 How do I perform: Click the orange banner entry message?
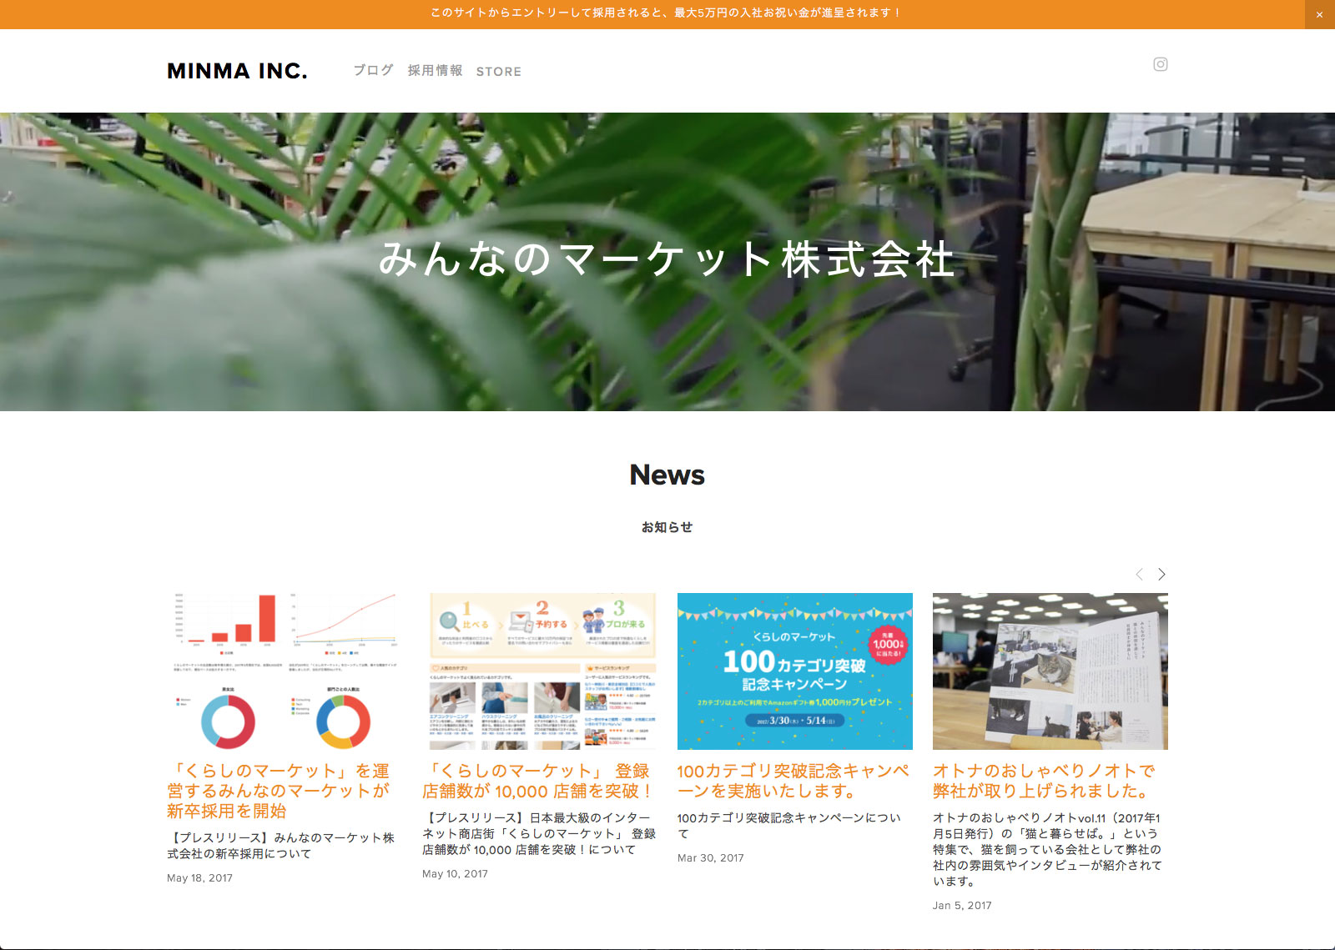[666, 13]
